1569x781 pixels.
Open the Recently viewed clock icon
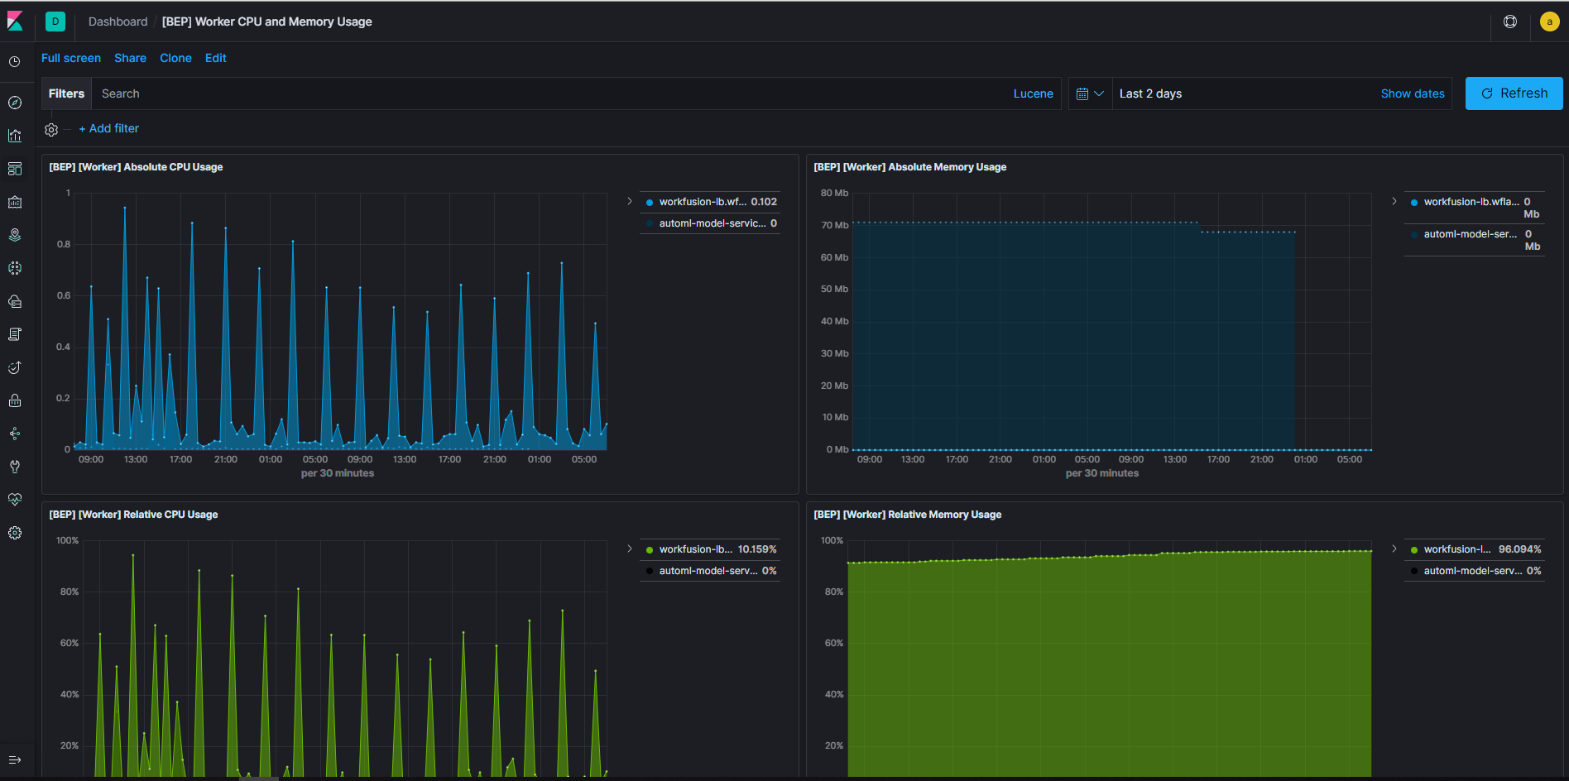click(x=15, y=62)
